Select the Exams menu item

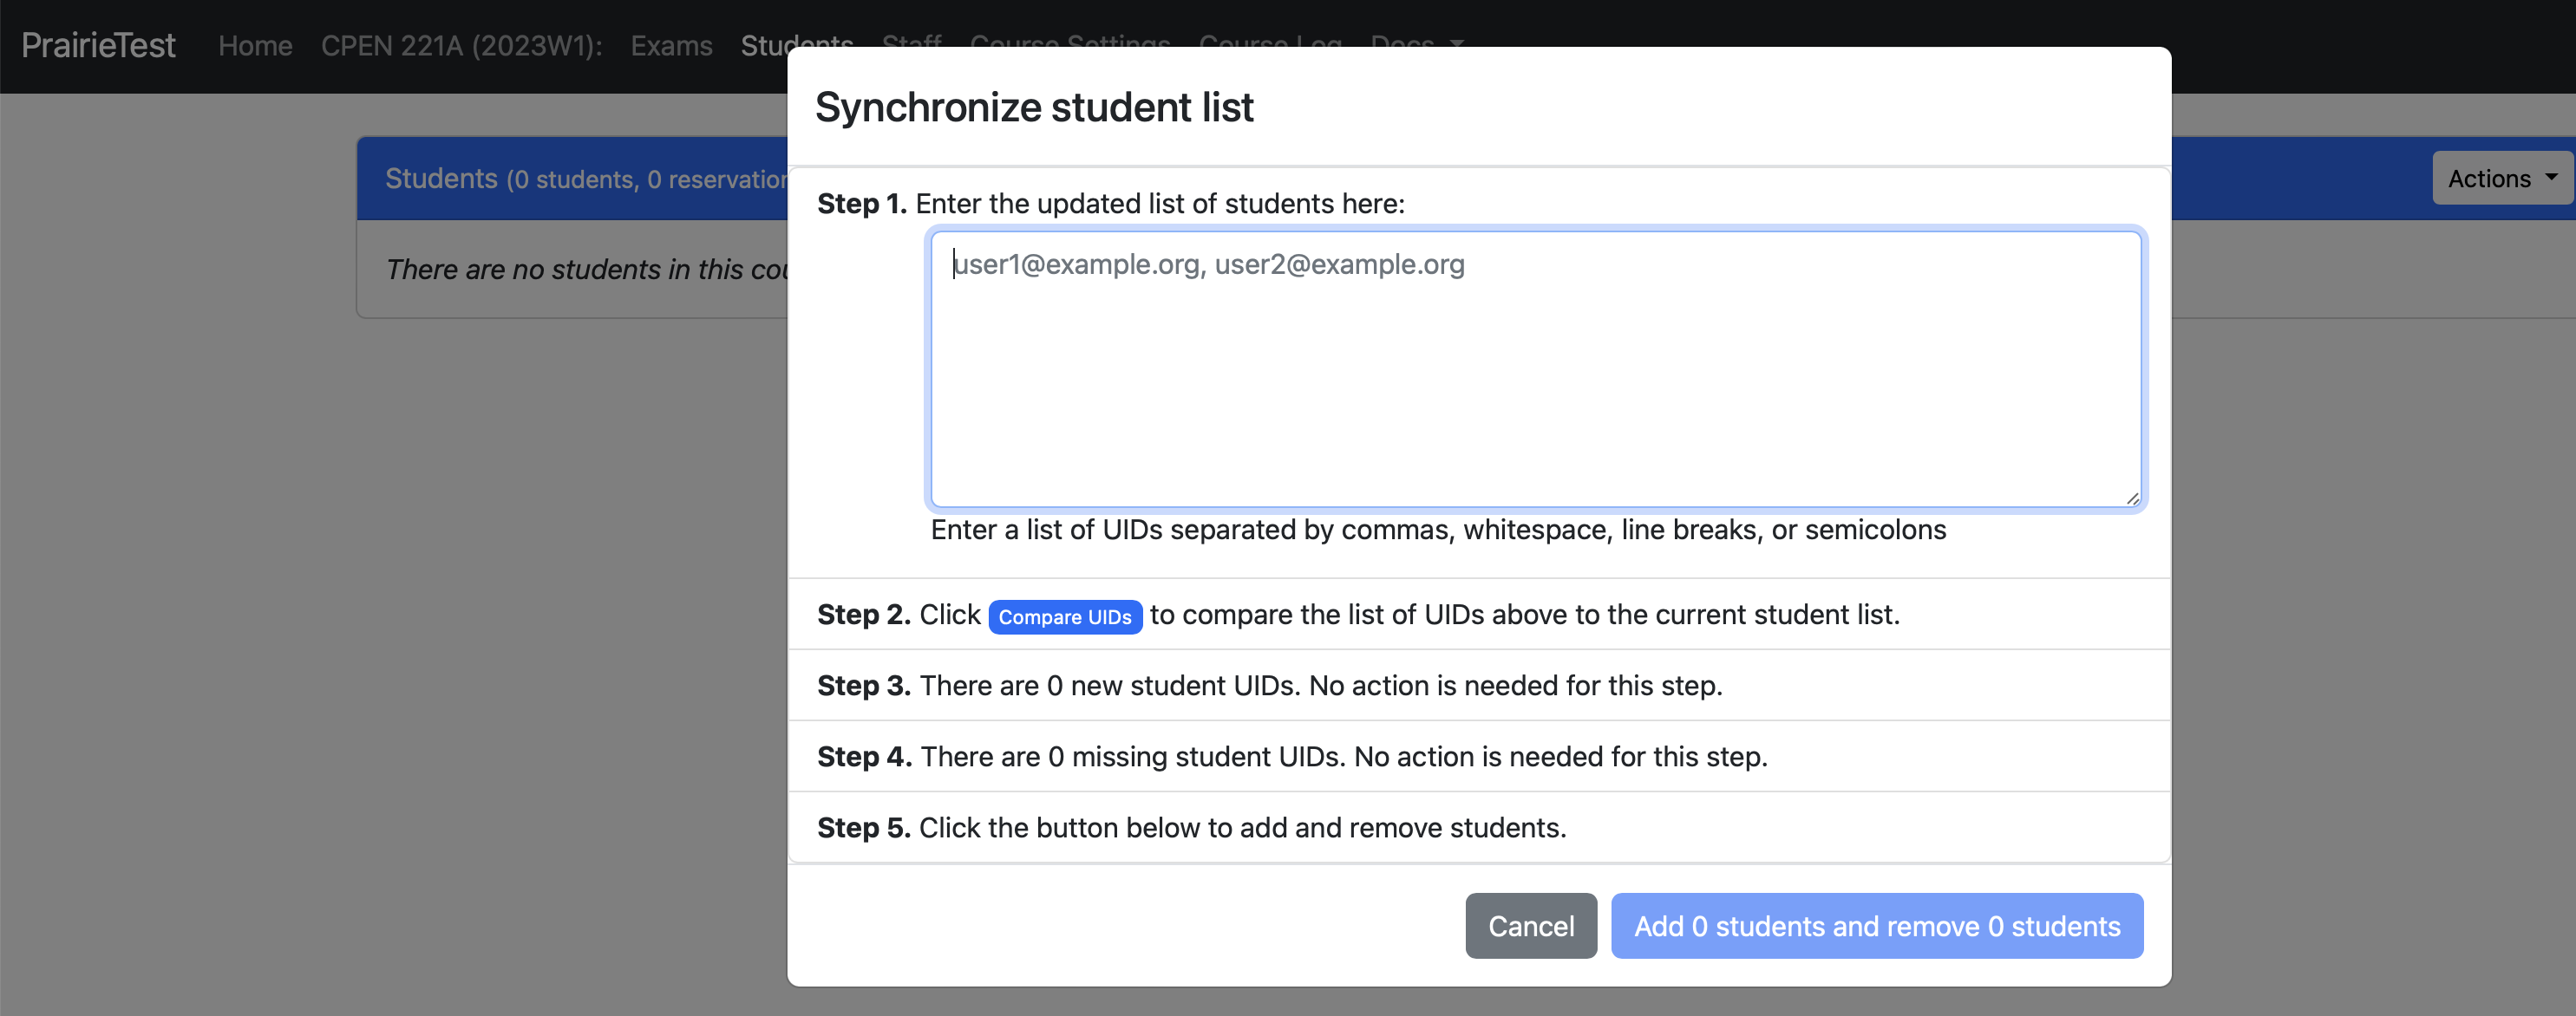pos(672,44)
